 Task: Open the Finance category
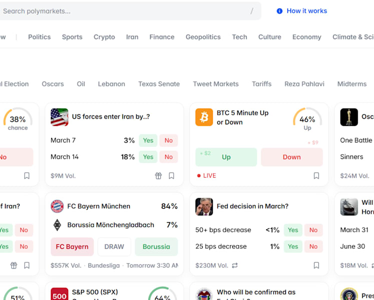[162, 37]
